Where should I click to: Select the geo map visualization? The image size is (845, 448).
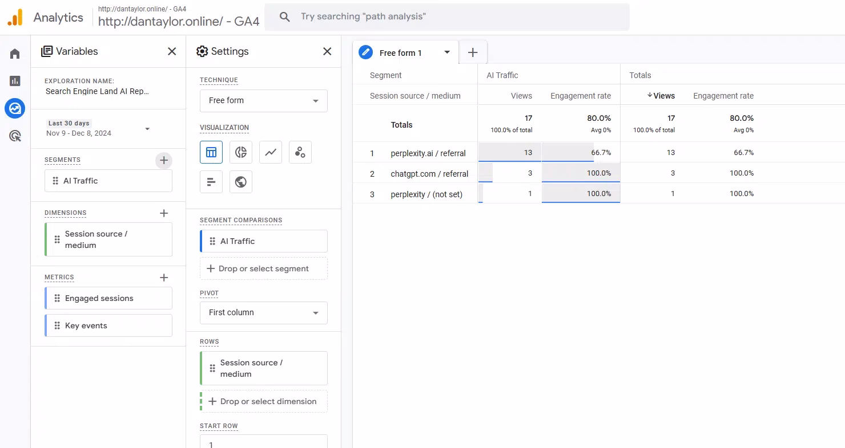click(241, 182)
